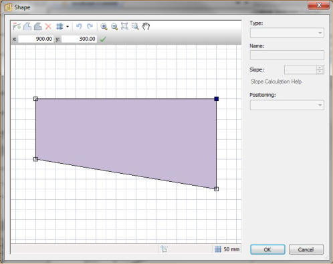Undo the last shape edit
Image resolution: width=333 pixels, height=264 pixels.
tap(79, 27)
